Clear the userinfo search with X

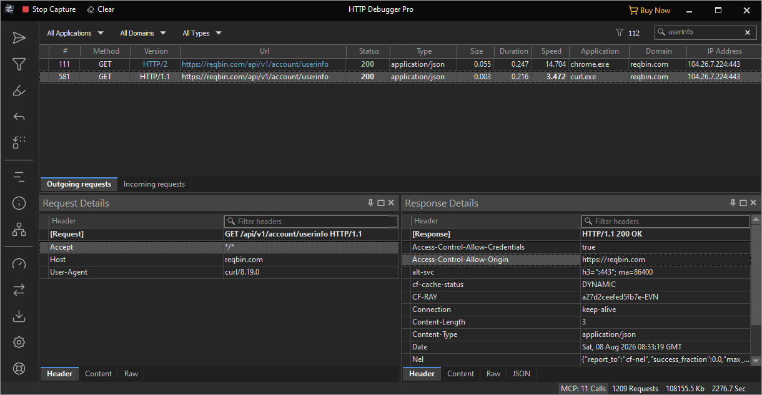[x=748, y=32]
